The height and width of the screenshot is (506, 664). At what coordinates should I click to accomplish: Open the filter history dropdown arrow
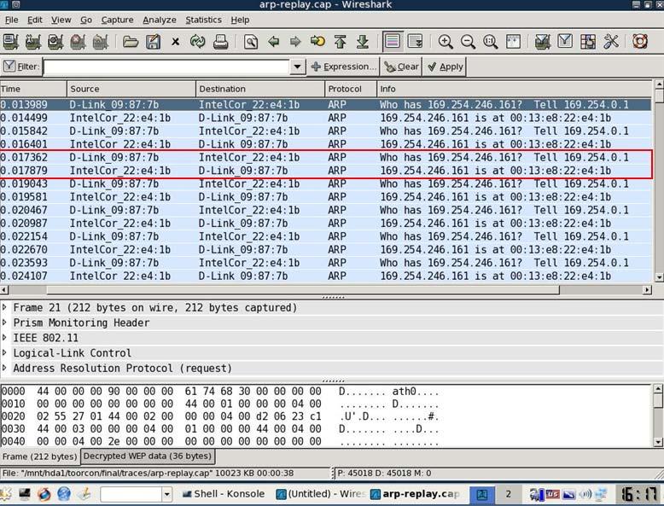(298, 67)
